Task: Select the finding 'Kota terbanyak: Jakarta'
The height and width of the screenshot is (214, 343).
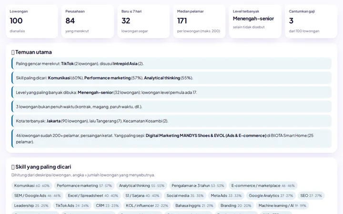Action: [x=171, y=121]
